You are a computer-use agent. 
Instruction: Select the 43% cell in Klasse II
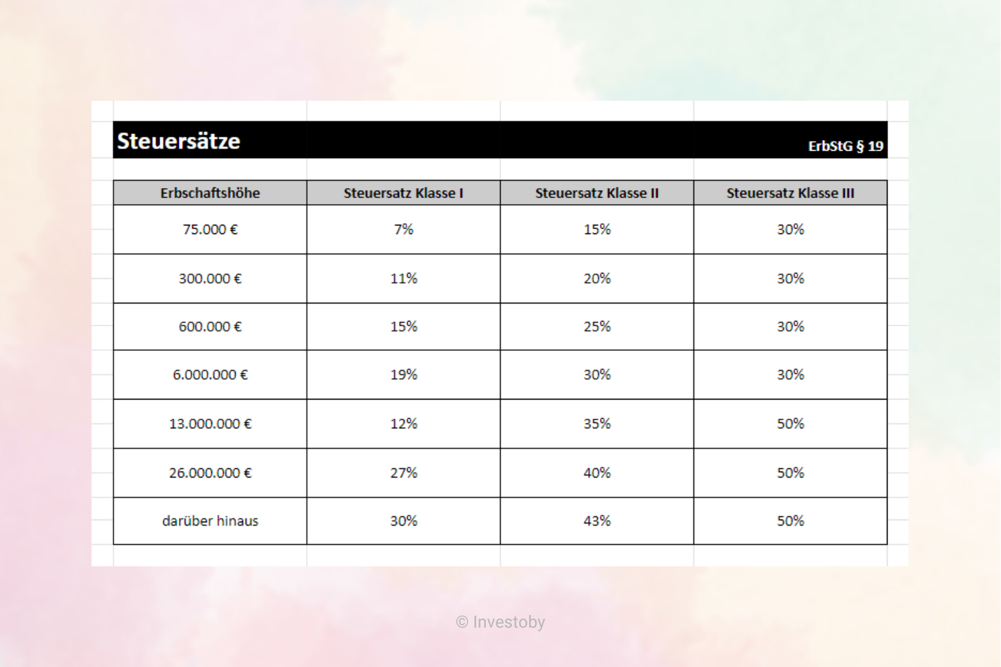coord(597,521)
